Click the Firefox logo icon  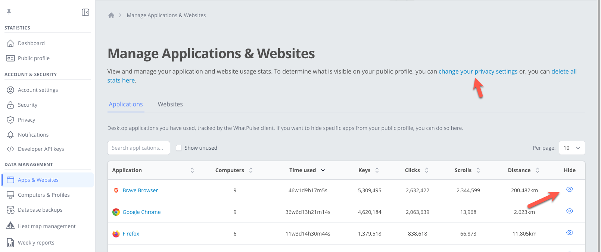pyautogui.click(x=116, y=234)
